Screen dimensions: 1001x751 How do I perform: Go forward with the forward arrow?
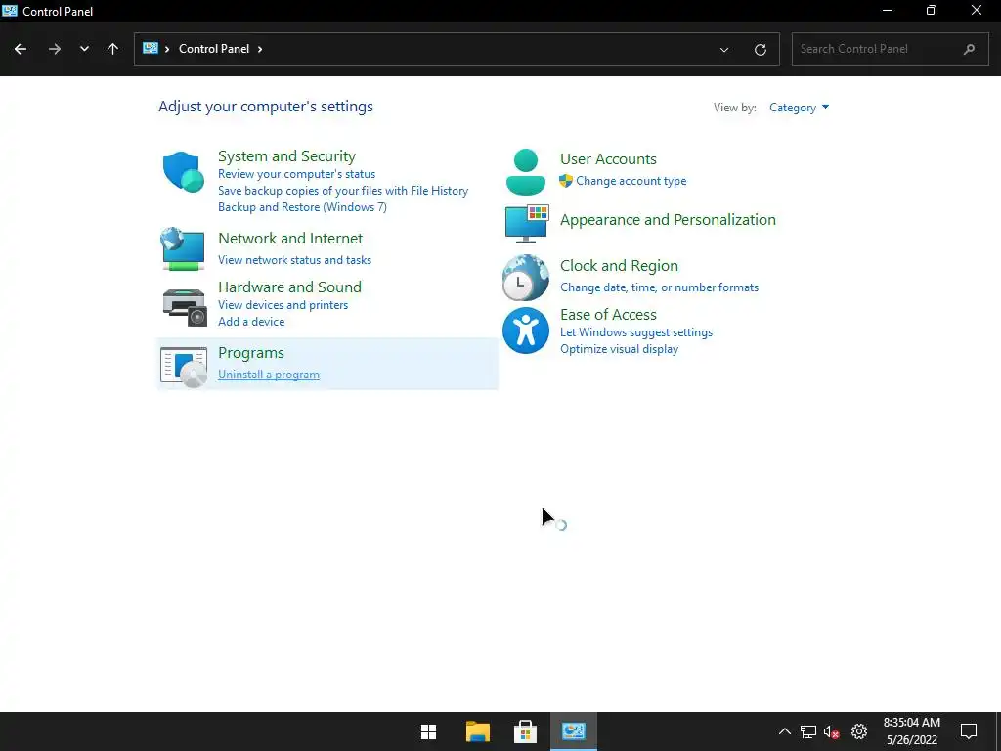pos(55,49)
